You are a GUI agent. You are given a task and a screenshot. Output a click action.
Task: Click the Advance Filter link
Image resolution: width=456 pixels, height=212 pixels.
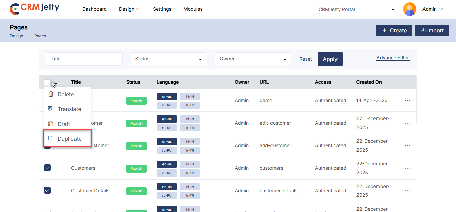(393, 58)
